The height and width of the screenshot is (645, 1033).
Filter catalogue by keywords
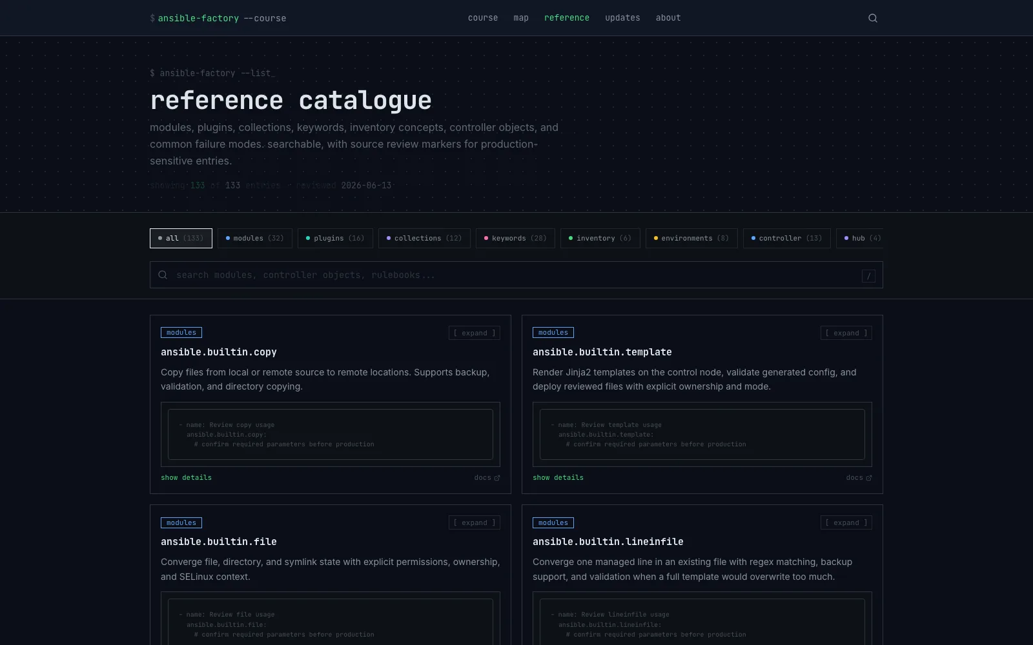(x=515, y=238)
